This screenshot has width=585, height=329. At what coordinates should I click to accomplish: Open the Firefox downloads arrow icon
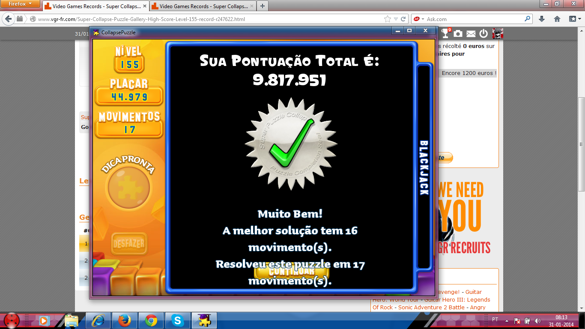542,19
